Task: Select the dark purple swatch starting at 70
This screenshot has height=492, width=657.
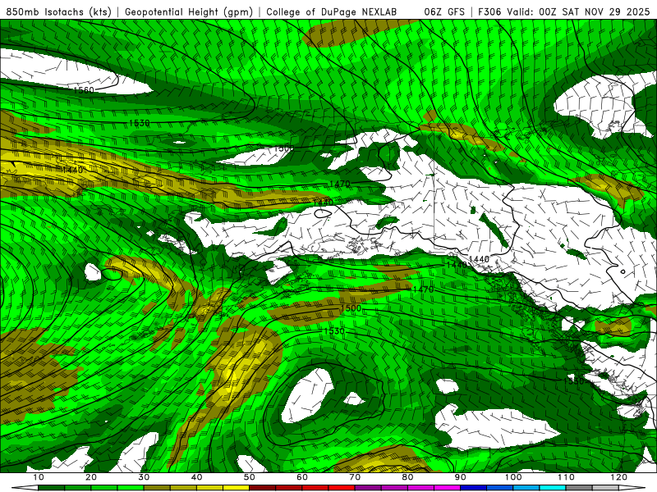Action: [x=368, y=488]
